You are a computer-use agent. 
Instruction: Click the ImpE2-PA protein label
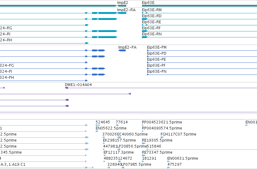coord(127,47)
